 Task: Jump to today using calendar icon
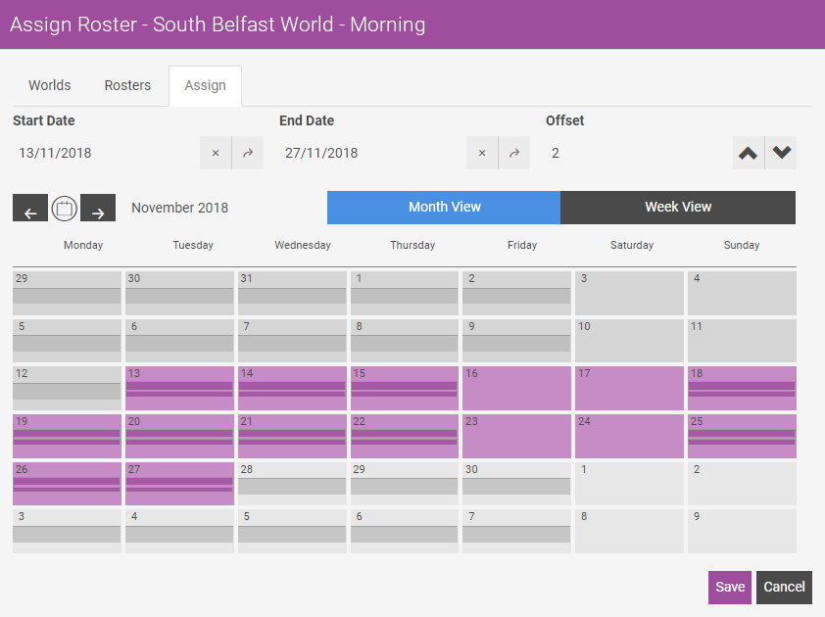tap(65, 209)
